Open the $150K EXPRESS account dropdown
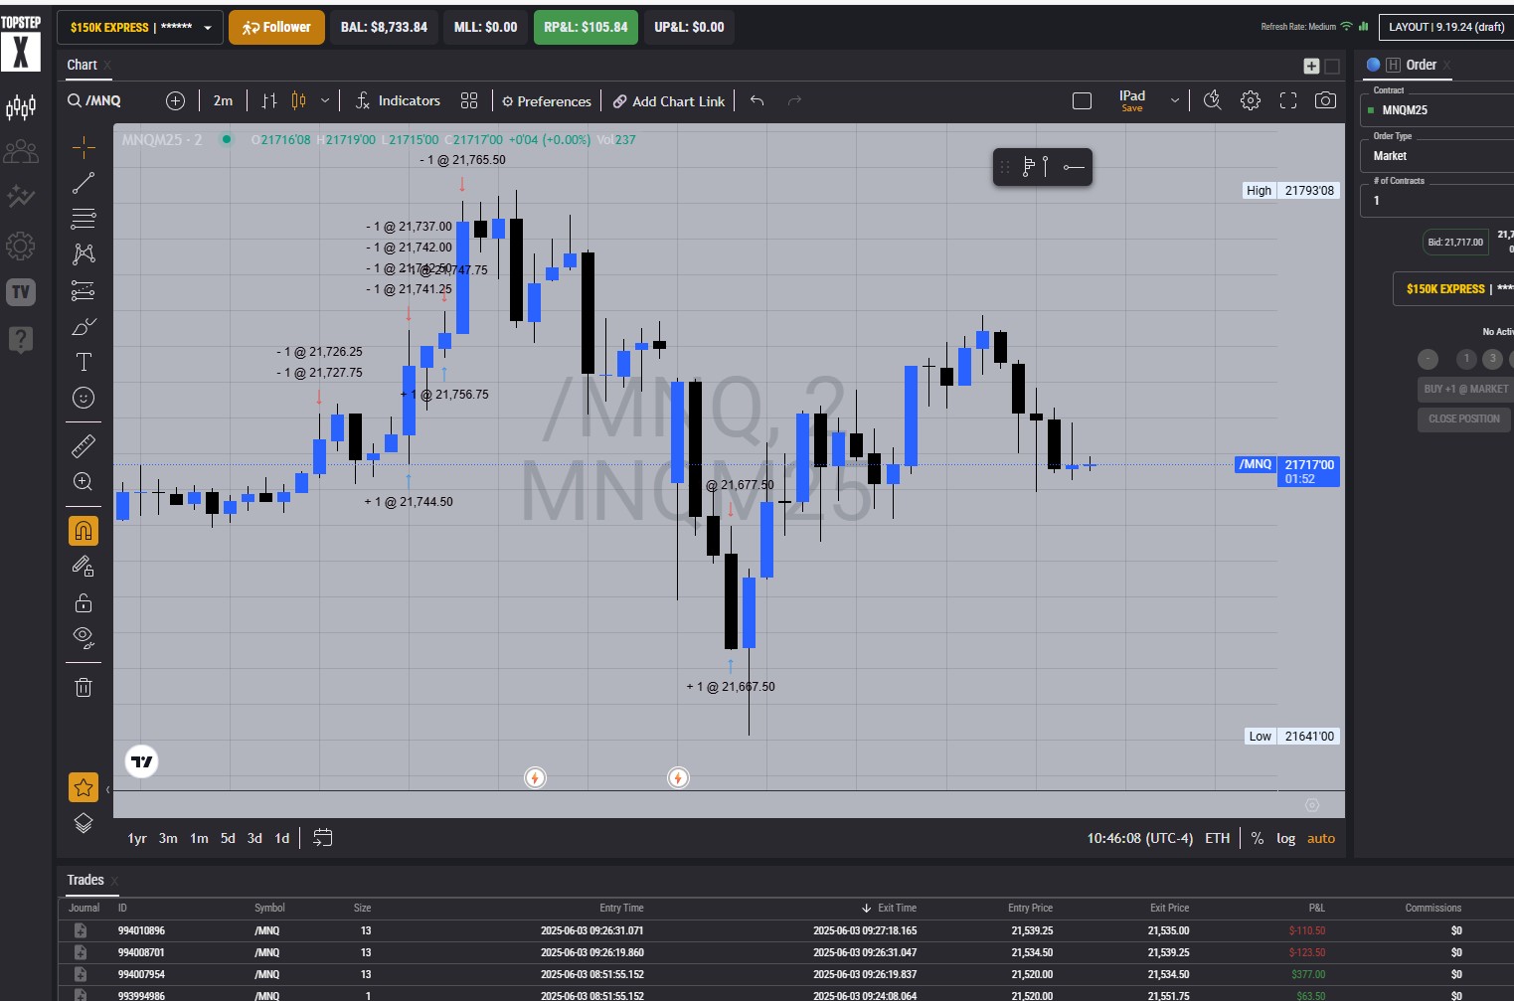Viewport: 1514px width, 1001px height. pos(140,28)
